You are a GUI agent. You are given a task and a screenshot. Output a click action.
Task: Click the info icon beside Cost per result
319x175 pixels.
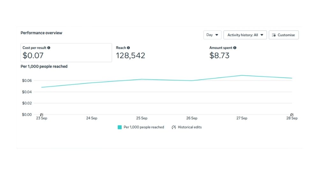pyautogui.click(x=49, y=48)
